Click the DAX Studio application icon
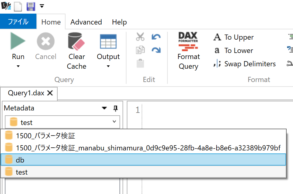 tap(6, 6)
